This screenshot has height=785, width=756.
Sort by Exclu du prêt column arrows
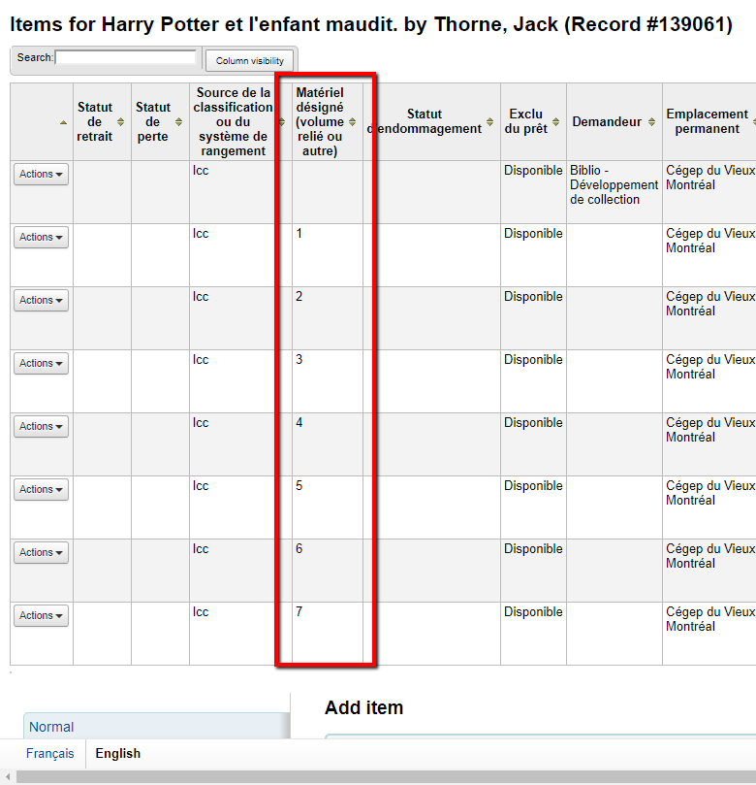pos(556,122)
